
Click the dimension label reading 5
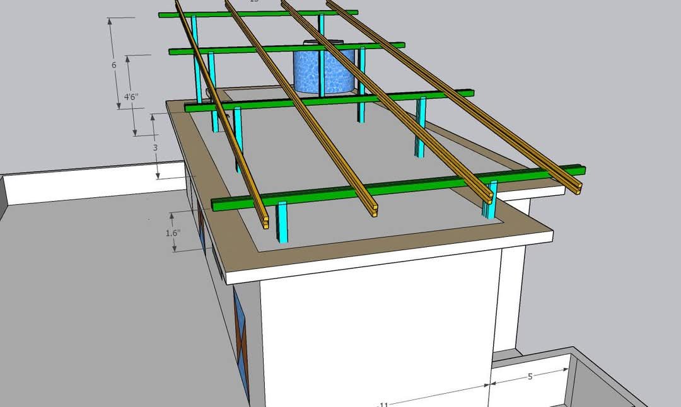[530, 377]
